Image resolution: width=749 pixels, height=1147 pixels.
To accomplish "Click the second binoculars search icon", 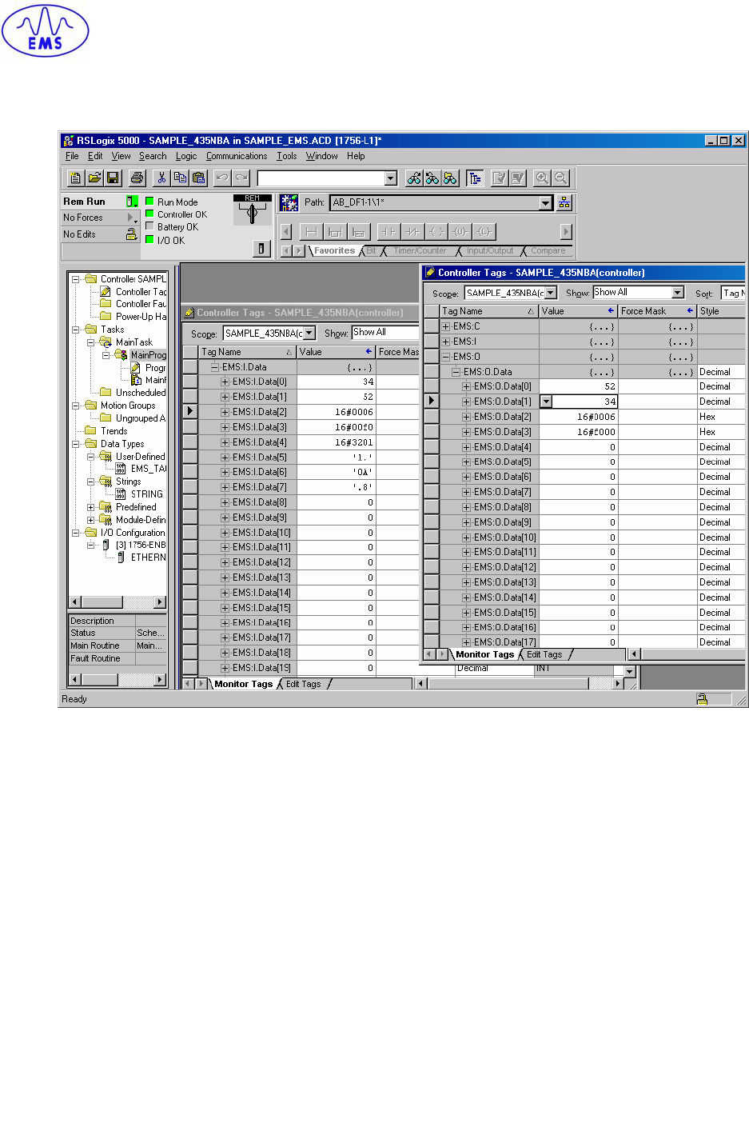I will pyautogui.click(x=432, y=178).
